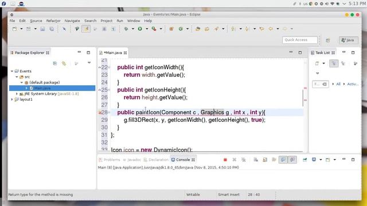Switch to the Declaration tab
367x206 pixels.
[156, 160]
